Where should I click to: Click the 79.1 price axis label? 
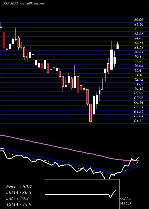click(138, 57)
